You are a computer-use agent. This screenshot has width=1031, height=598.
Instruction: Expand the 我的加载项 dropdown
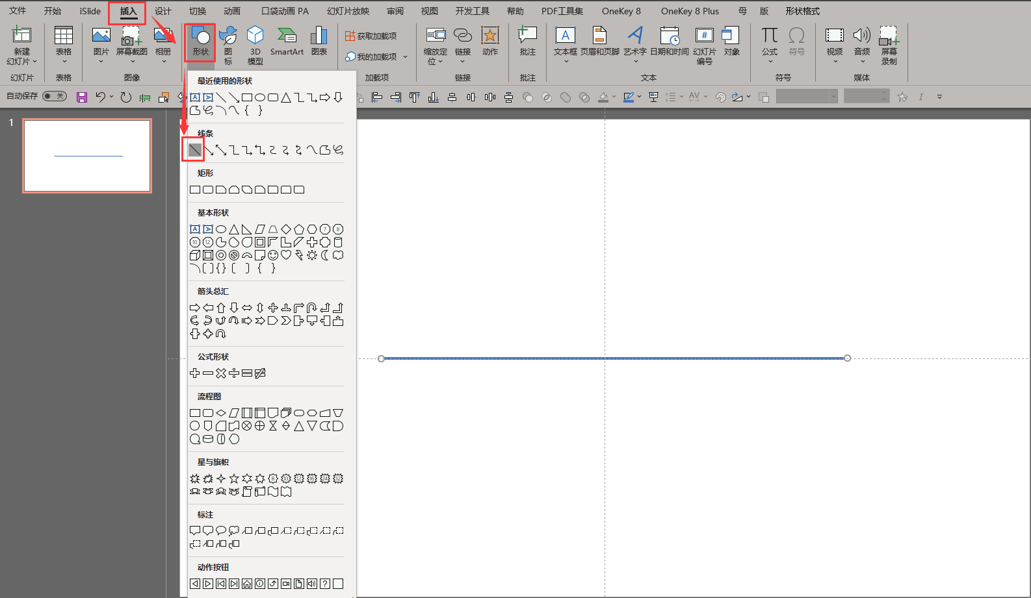pyautogui.click(x=405, y=56)
